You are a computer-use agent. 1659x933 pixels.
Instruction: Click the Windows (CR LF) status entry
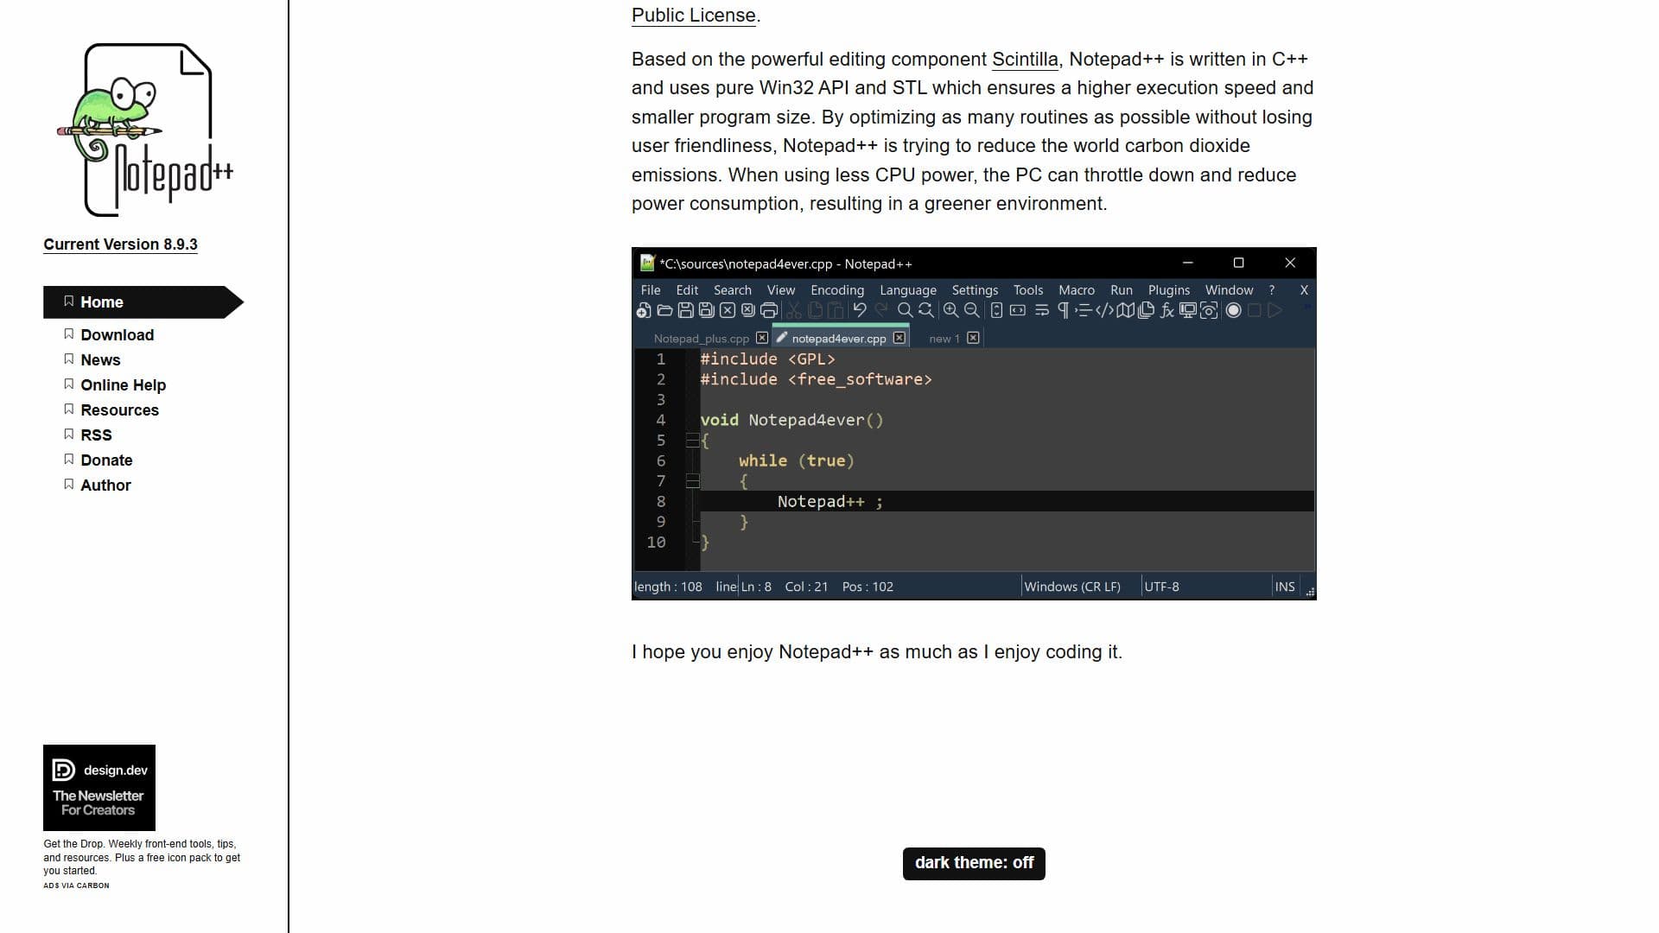tap(1072, 587)
